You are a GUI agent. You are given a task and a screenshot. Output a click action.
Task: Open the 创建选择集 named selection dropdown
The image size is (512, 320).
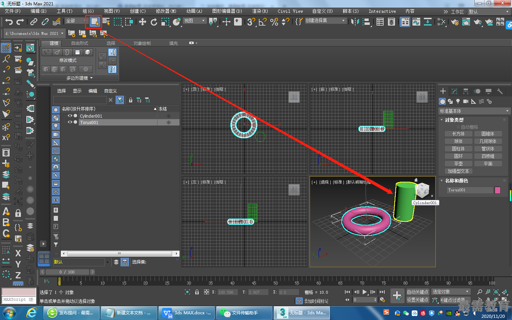(325, 21)
